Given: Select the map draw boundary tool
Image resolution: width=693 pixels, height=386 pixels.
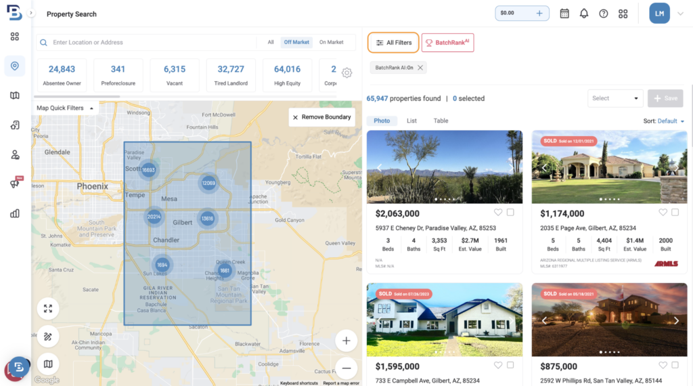Looking at the screenshot, I should [48, 336].
